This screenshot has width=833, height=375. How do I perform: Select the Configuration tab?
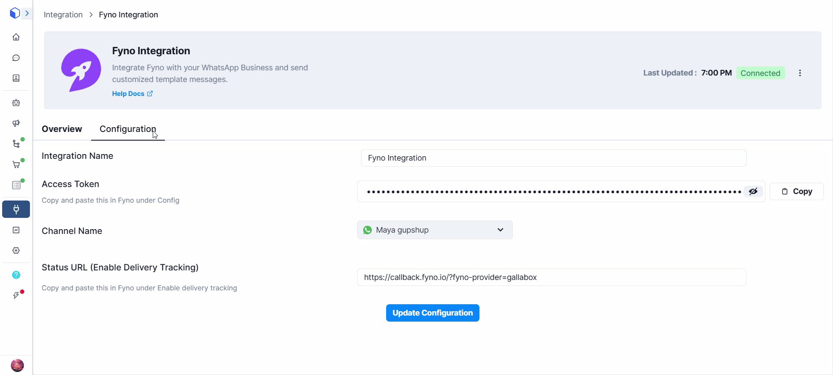click(x=128, y=129)
